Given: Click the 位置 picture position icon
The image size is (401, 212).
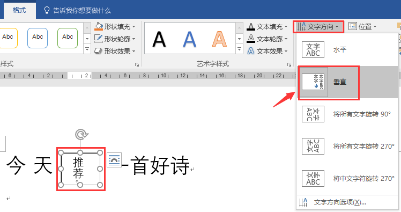Looking at the screenshot, I should pos(353,26).
